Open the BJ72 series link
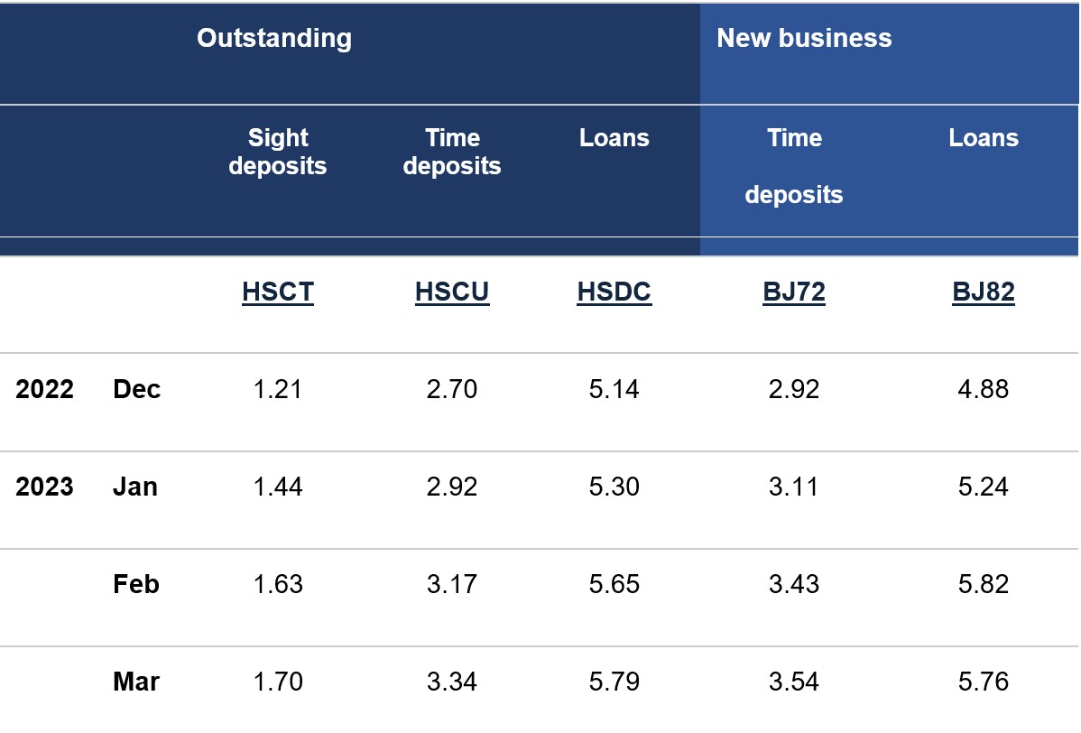 (x=794, y=292)
